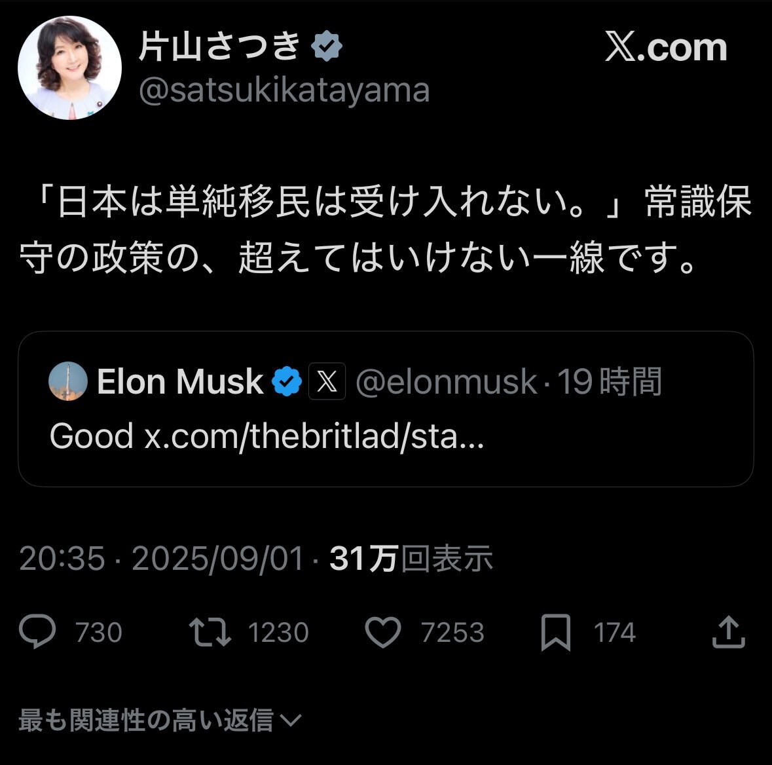Click the 片山さつき display name
This screenshot has height=765, width=772.
[219, 47]
